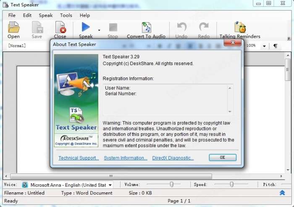This screenshot has width=294, height=207.
Task: Close the document with Close icon
Action: pos(60,27)
